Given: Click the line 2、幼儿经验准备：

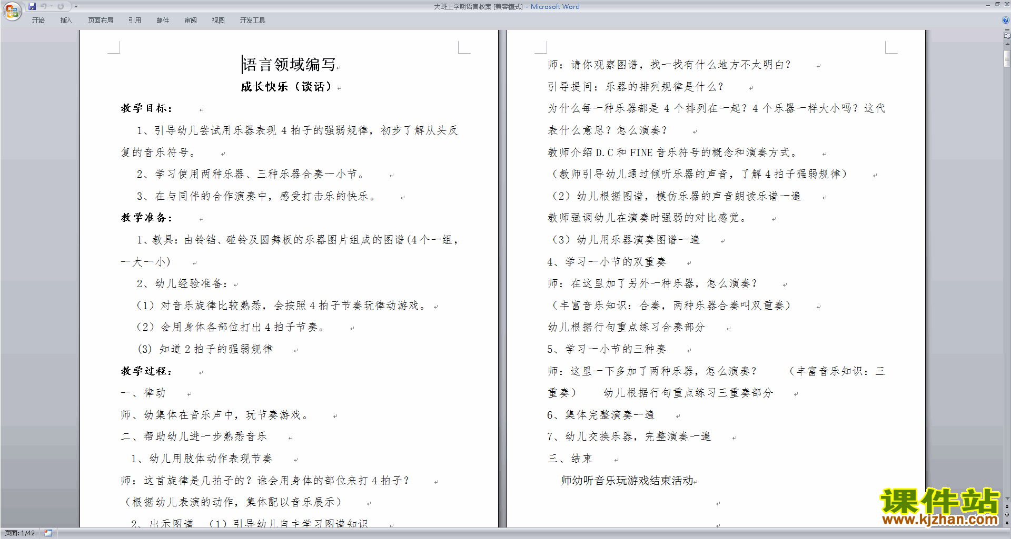Looking at the screenshot, I should (x=182, y=284).
